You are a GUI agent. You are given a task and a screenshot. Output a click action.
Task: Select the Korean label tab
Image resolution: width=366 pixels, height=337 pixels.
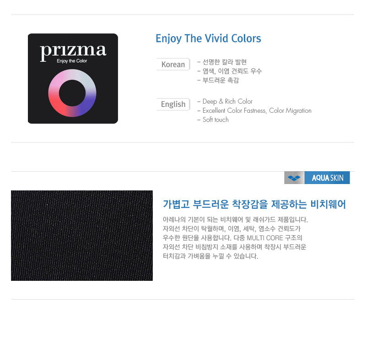tap(173, 64)
